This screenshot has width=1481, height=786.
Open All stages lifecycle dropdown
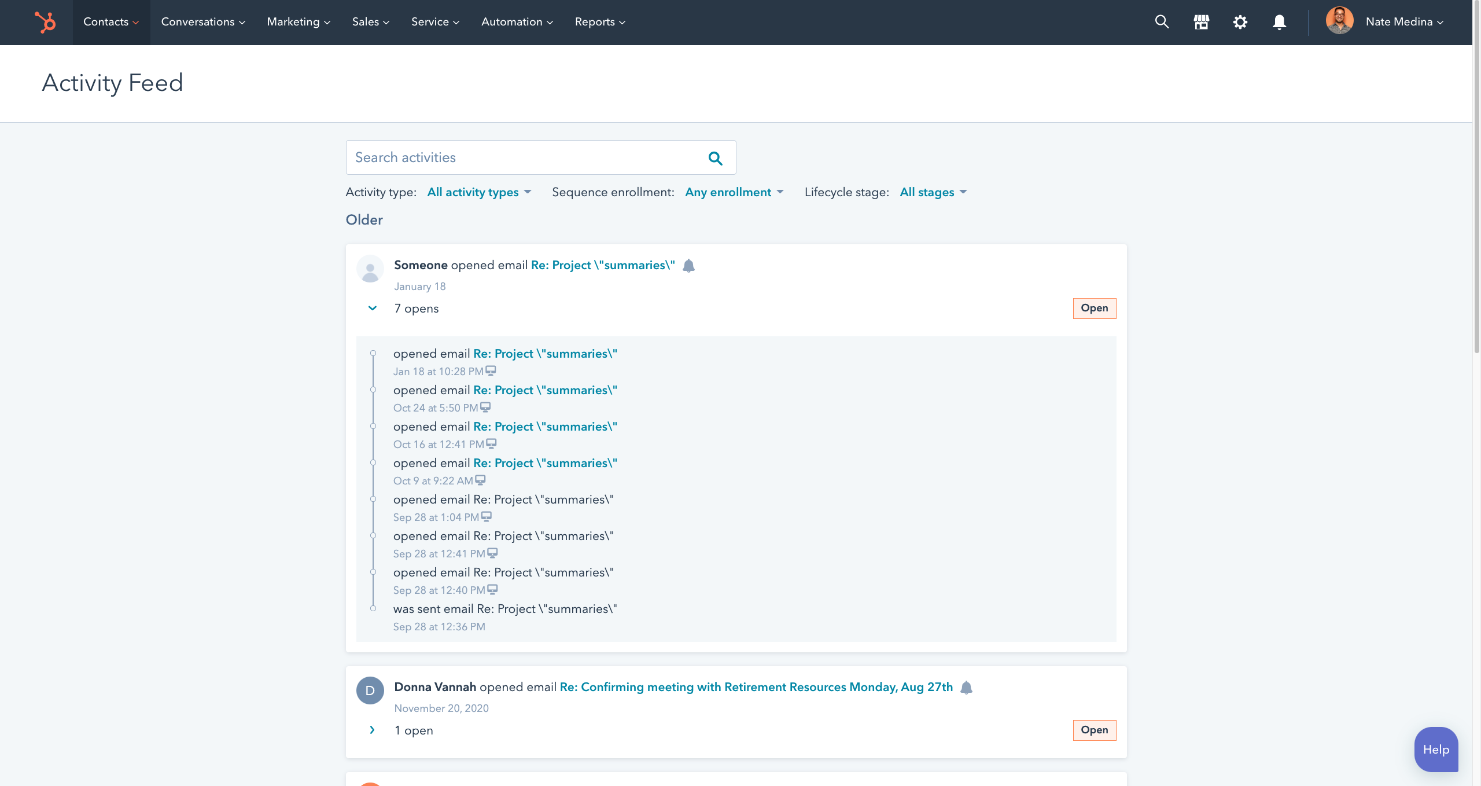coord(933,192)
